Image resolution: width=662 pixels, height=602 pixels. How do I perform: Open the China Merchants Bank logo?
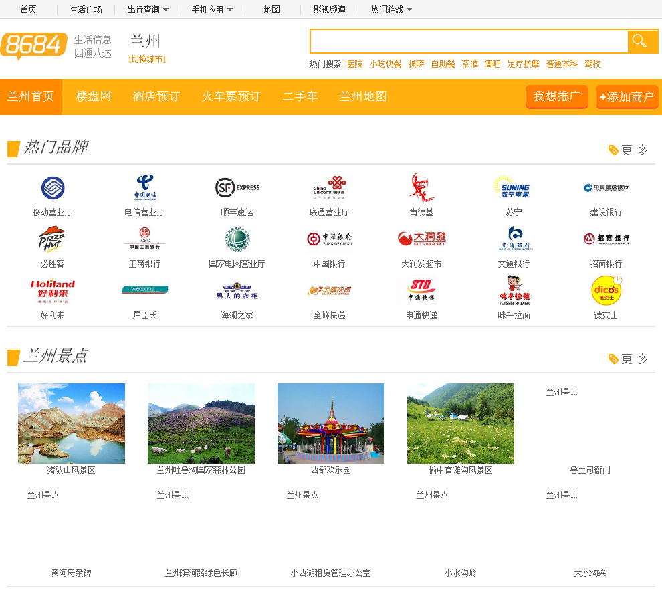(x=606, y=239)
